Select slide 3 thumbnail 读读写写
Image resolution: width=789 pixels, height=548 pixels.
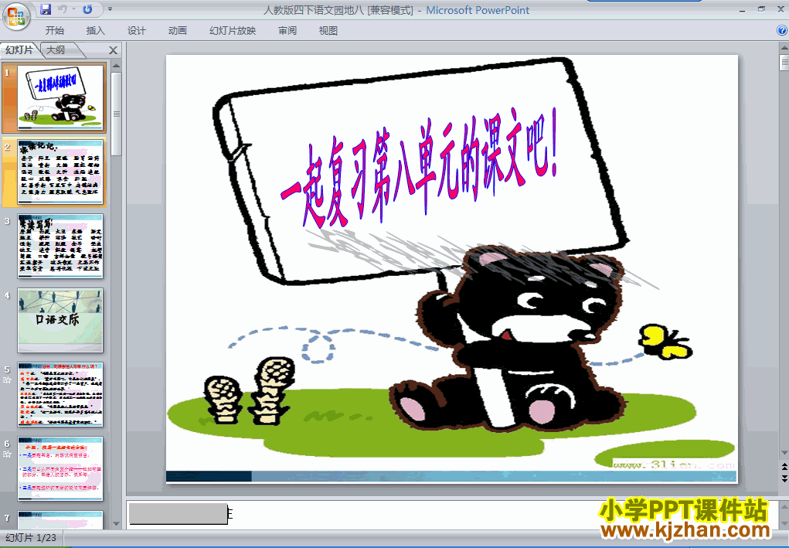(60, 246)
